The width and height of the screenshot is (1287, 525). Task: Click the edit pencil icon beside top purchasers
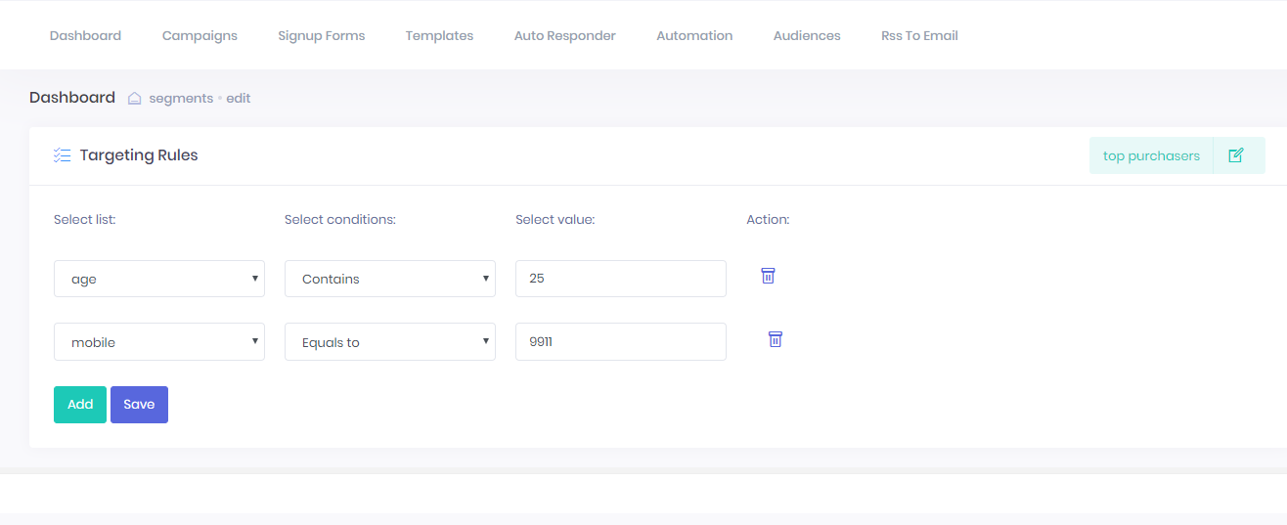(1236, 155)
